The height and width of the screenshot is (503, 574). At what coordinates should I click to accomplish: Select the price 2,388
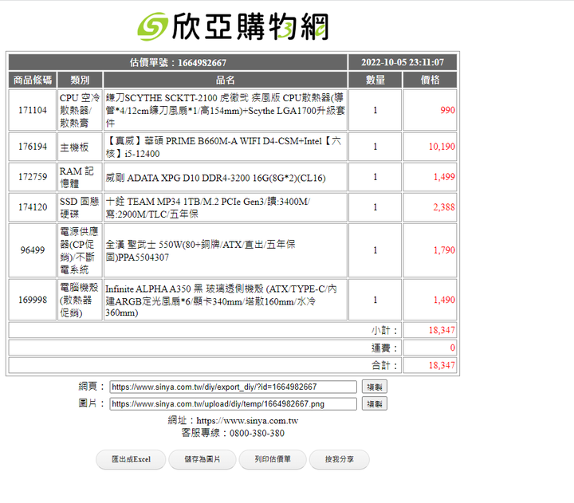pos(444,207)
